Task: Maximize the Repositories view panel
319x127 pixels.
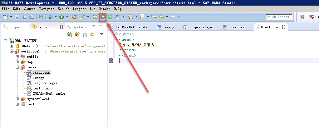Action: 100,27
